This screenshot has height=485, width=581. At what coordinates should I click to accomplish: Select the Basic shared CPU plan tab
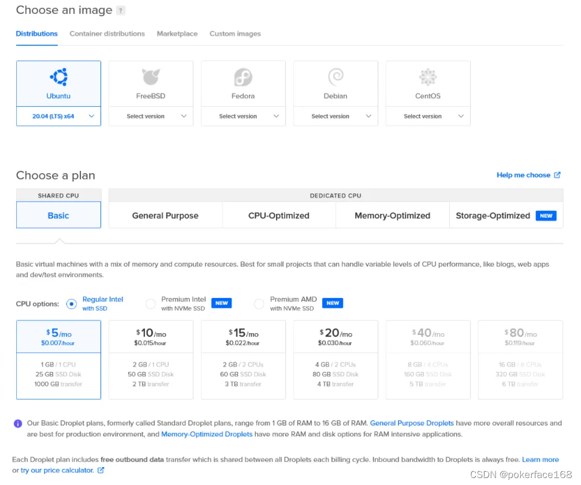coord(58,215)
